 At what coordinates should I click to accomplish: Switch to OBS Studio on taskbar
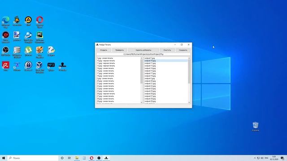click(x=99, y=158)
